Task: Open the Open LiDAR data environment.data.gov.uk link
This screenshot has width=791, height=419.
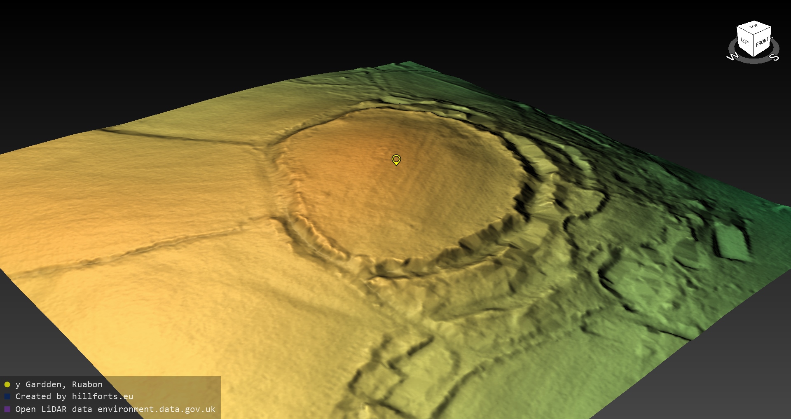Action: (x=115, y=409)
